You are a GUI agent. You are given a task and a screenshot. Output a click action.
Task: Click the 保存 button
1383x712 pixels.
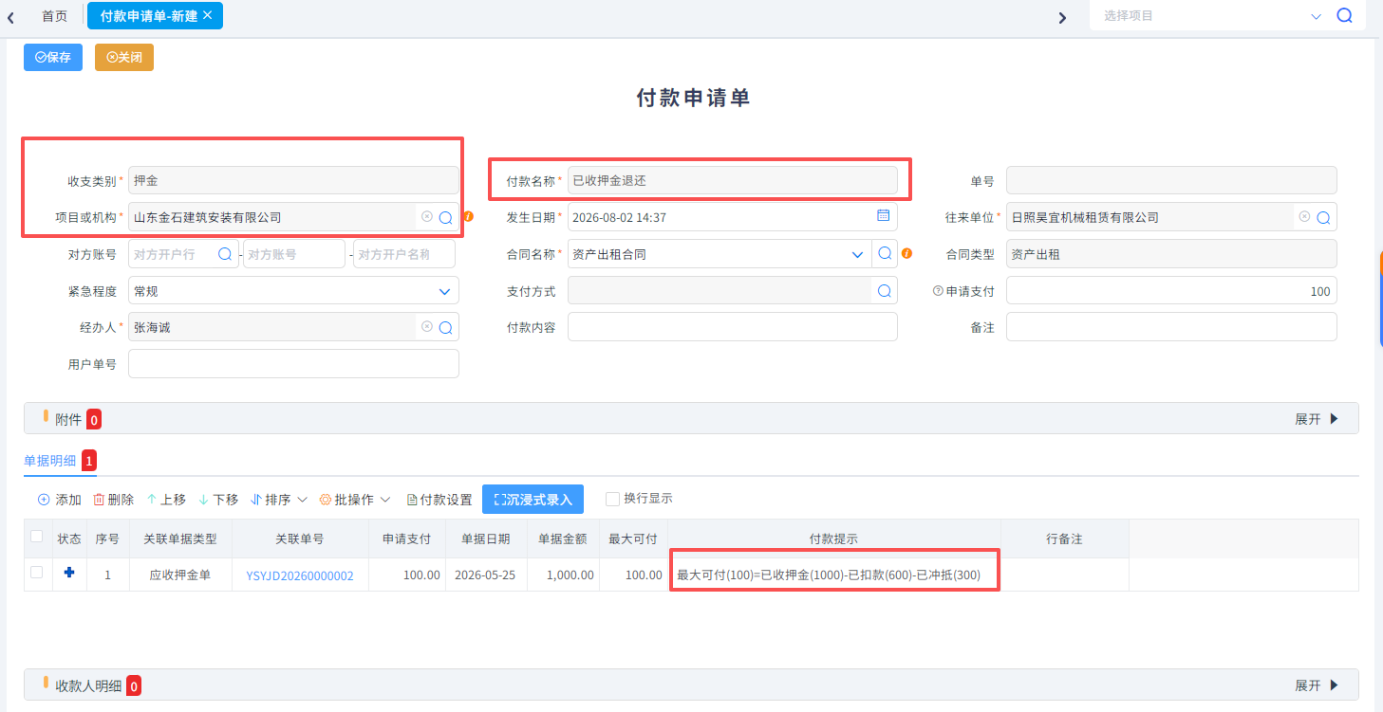(x=53, y=57)
